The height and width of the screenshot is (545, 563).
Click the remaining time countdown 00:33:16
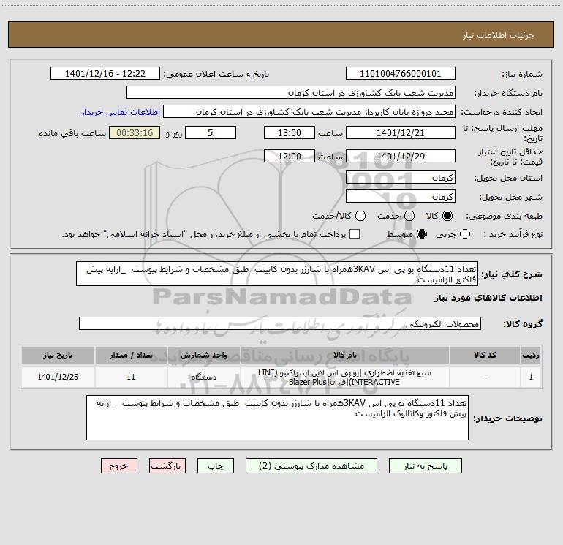[x=135, y=132]
